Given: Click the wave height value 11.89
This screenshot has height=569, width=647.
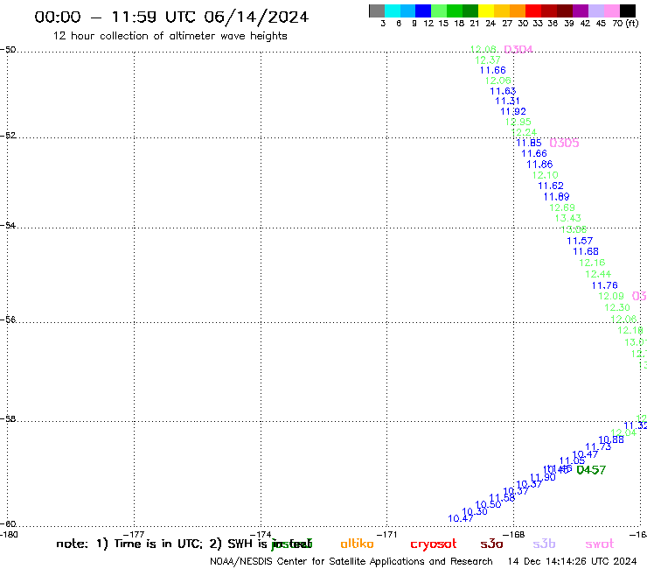Looking at the screenshot, I should tap(557, 197).
